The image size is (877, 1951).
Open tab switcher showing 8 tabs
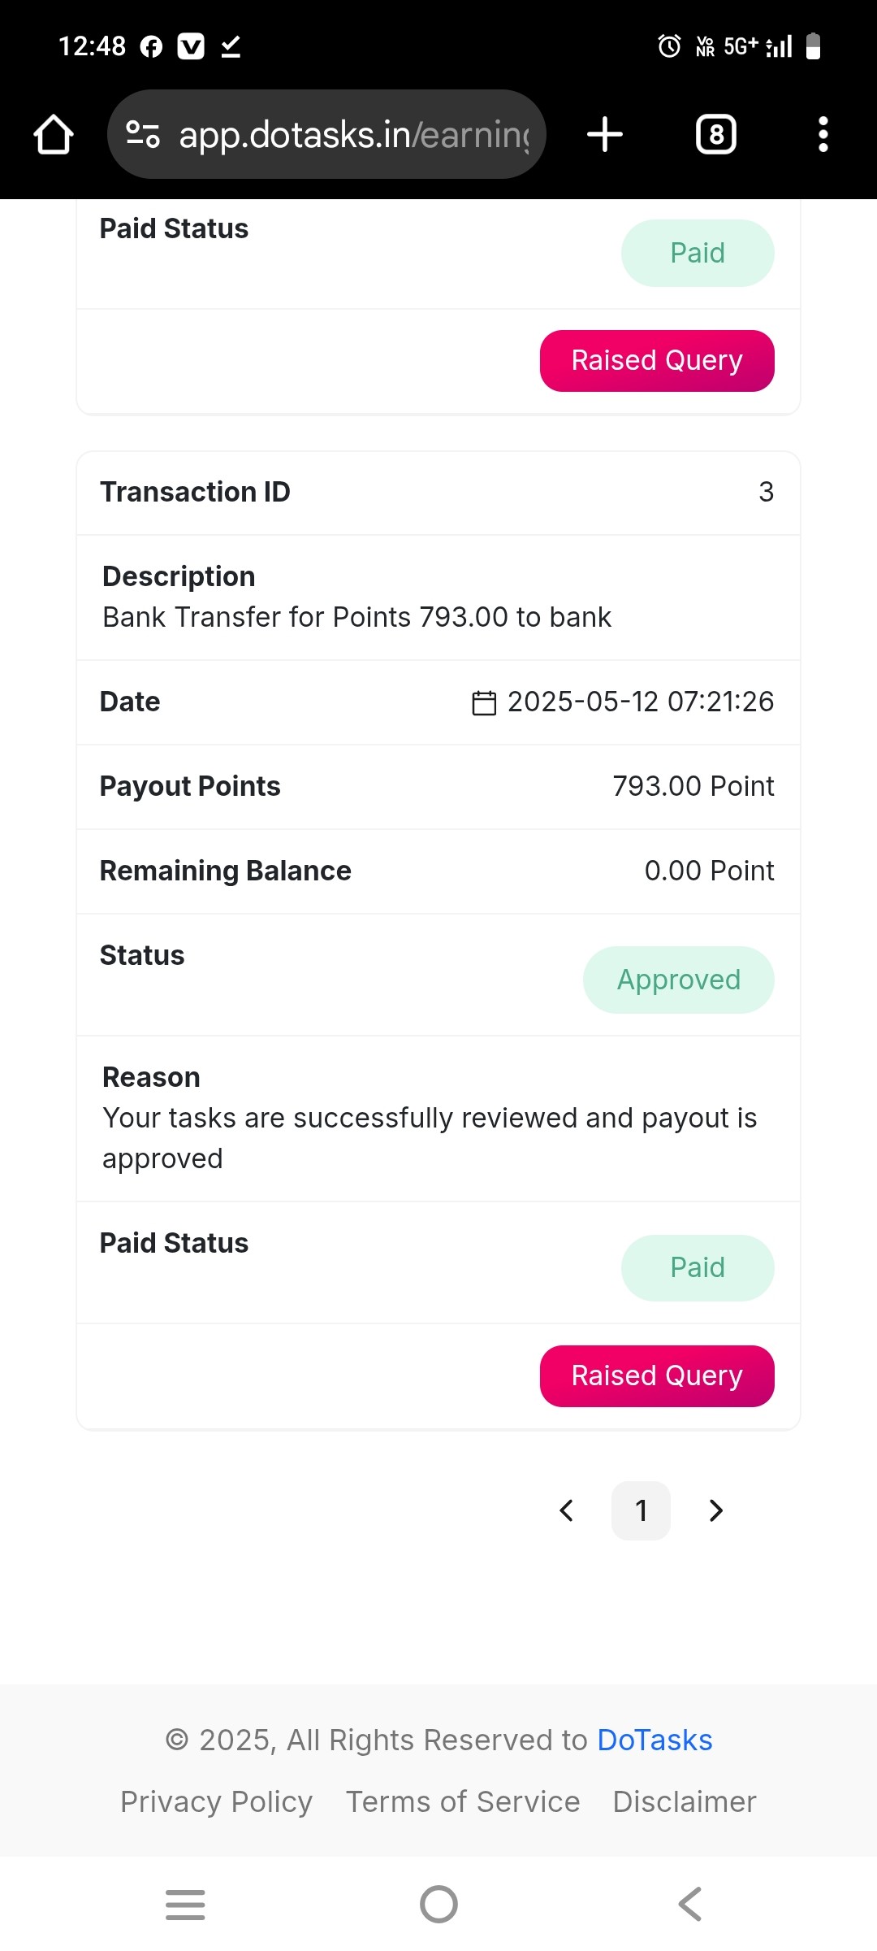pos(716,134)
